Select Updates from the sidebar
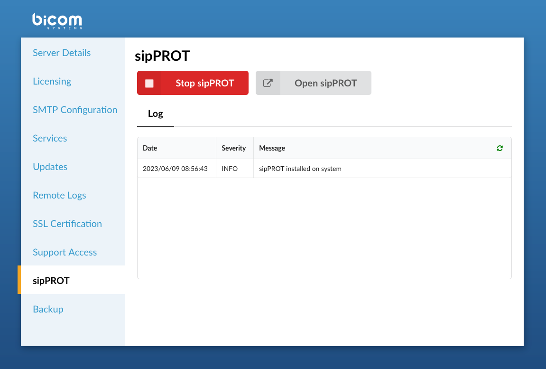 click(50, 167)
